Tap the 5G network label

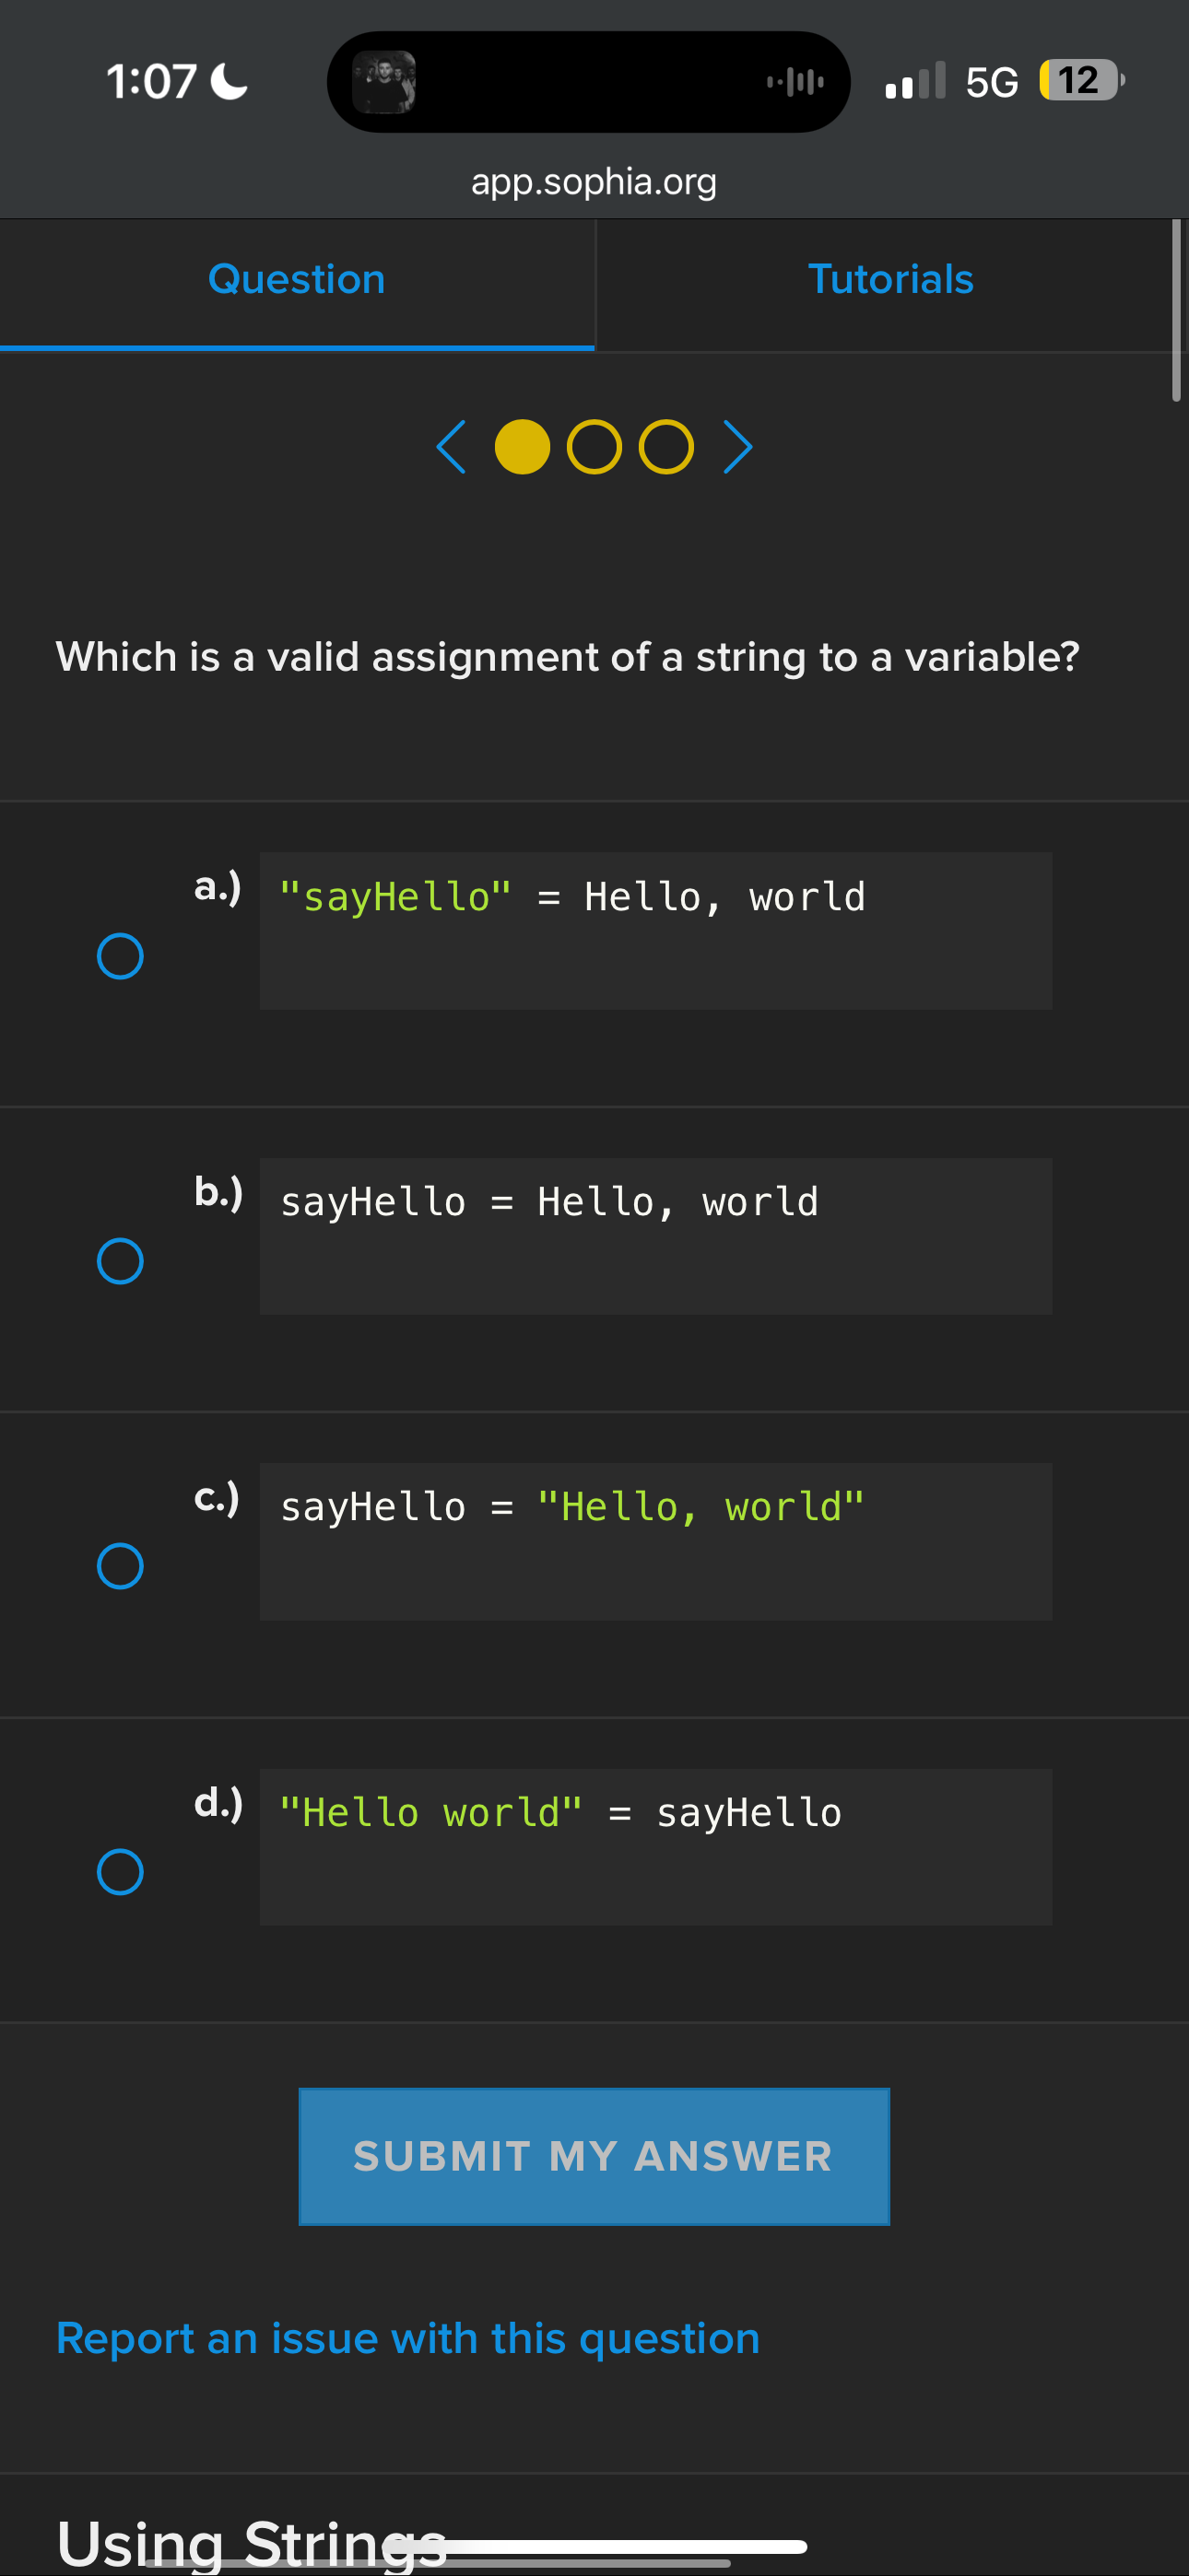click(992, 82)
